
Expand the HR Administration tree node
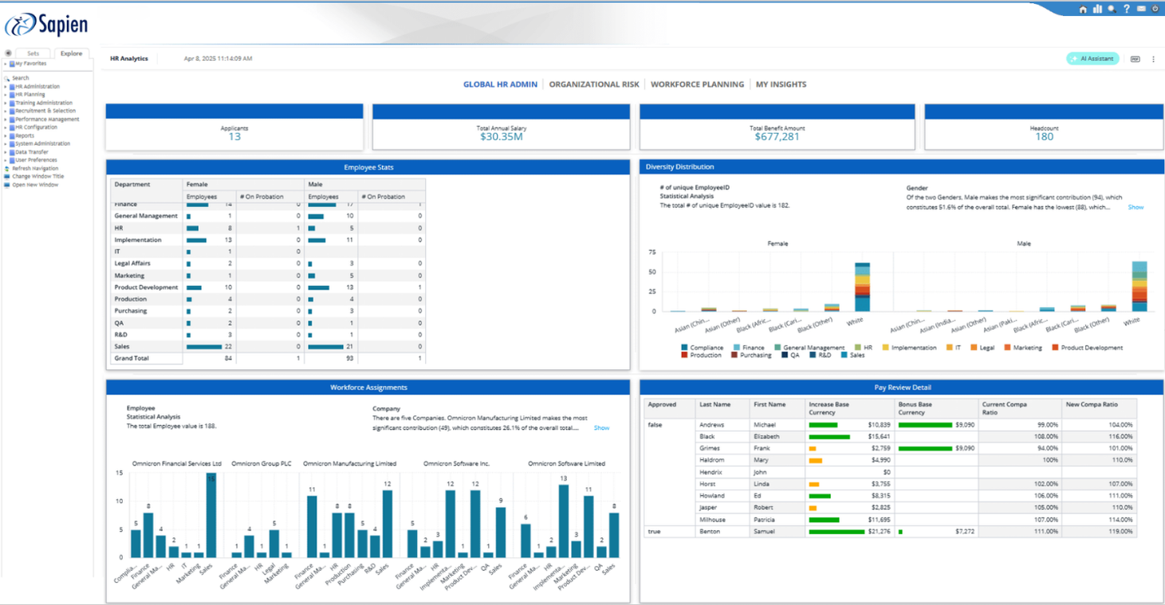click(6, 87)
